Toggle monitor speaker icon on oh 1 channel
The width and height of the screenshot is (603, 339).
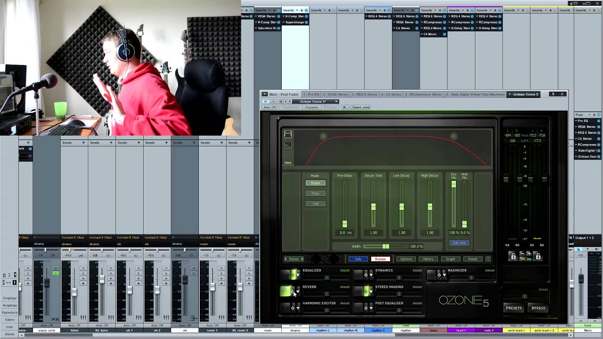point(139,278)
